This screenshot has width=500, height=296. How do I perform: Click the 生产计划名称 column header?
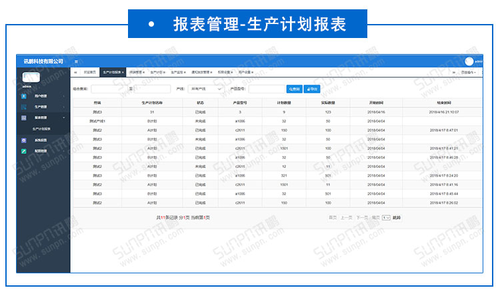(x=152, y=103)
